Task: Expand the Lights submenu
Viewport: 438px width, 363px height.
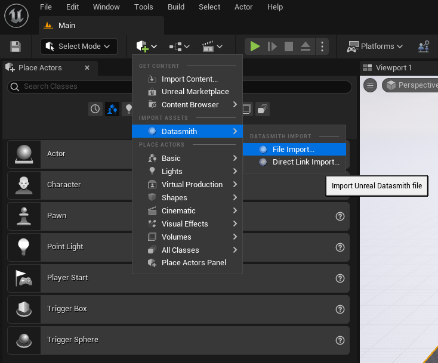Action: point(187,172)
